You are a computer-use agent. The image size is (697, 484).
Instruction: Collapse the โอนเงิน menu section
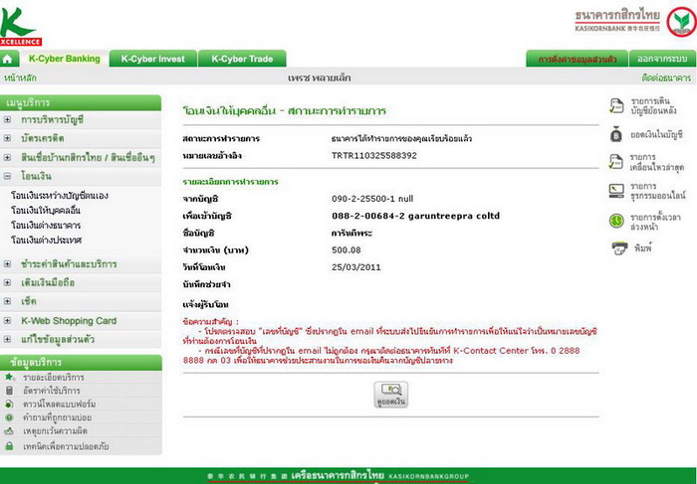point(8,176)
